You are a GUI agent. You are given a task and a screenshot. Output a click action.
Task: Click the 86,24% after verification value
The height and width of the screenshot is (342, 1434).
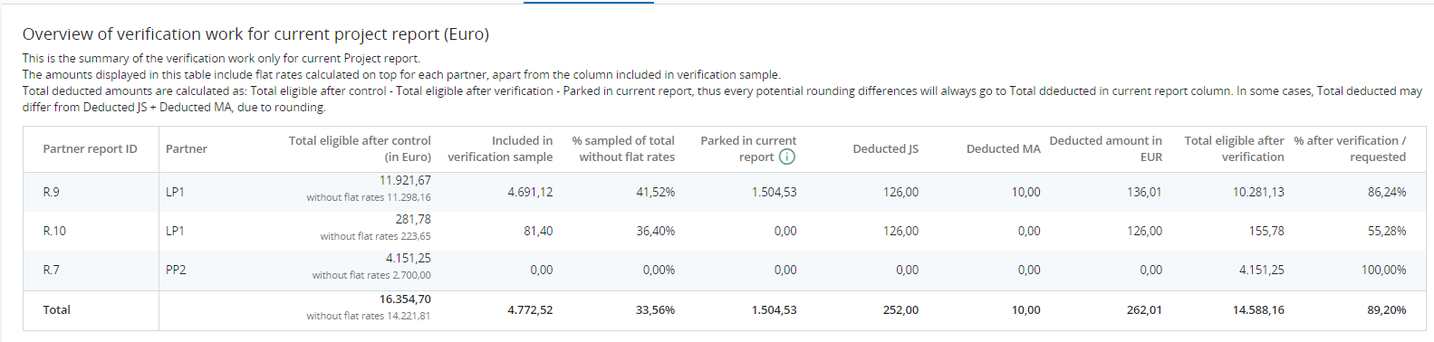pyautogui.click(x=1387, y=192)
